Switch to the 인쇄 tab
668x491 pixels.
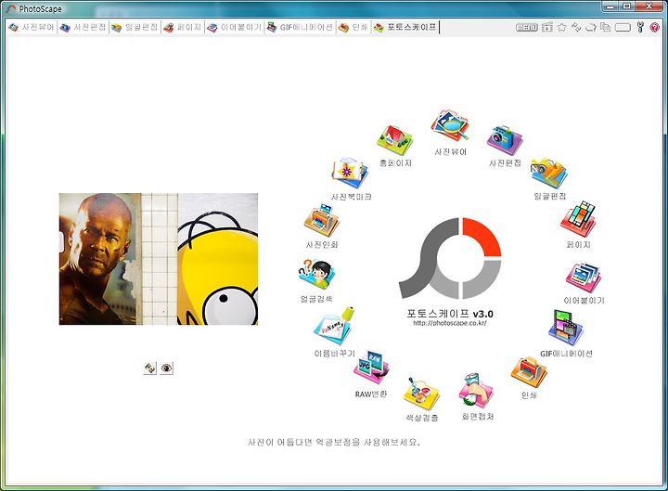[353, 27]
